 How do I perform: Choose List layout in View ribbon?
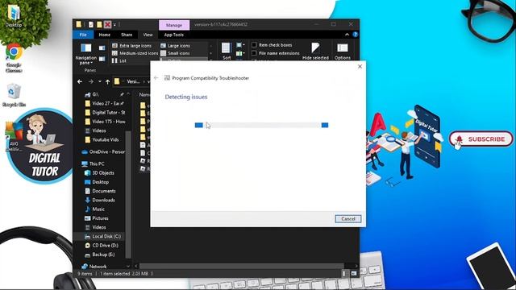tap(119, 60)
